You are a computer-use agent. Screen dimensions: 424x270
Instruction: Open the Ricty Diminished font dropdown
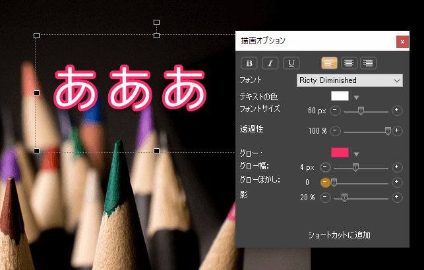tap(349, 80)
